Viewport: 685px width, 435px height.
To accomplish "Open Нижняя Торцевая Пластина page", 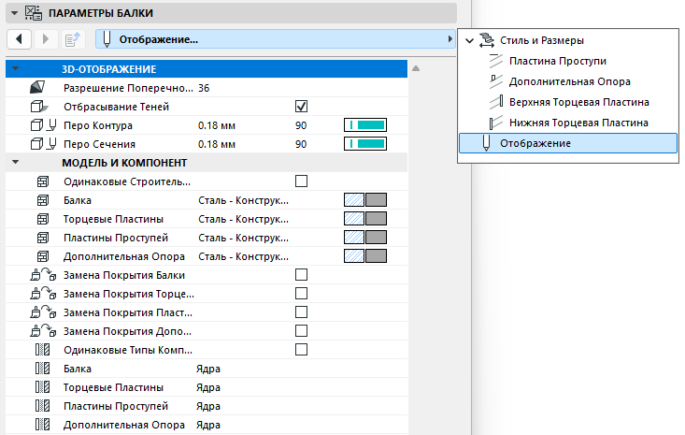I will pos(578,123).
